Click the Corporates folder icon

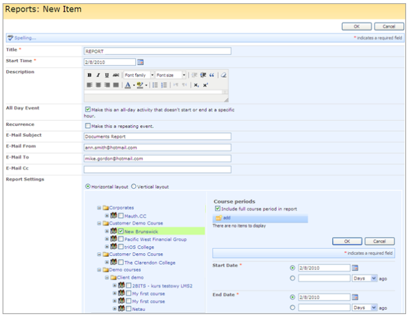point(106,207)
